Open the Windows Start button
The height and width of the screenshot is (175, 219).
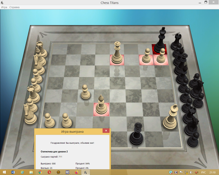[4, 172]
